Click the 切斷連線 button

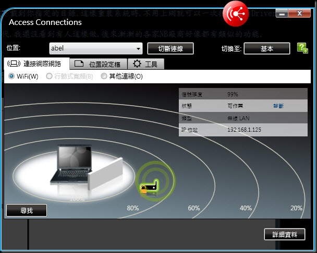tap(170, 48)
